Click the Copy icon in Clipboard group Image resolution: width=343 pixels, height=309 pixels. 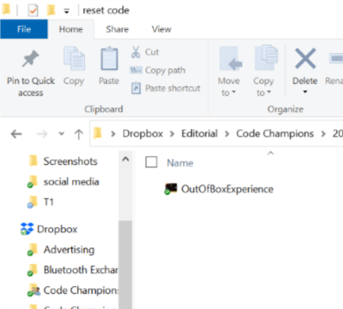74,59
